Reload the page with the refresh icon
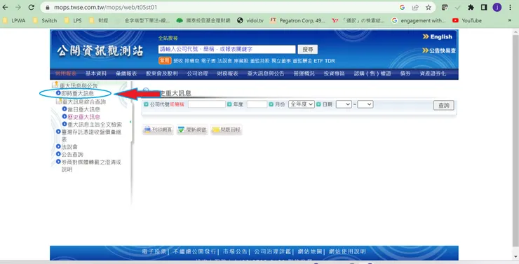 31,7
